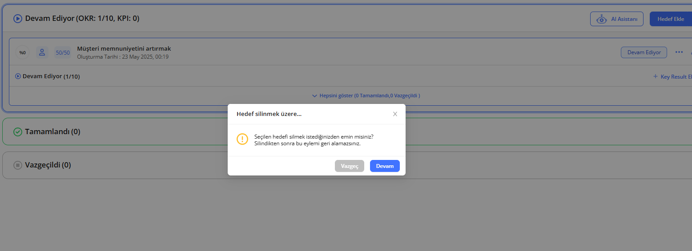Click the Vazgeç button to cancel deletion
692x251 pixels.
[x=349, y=166]
